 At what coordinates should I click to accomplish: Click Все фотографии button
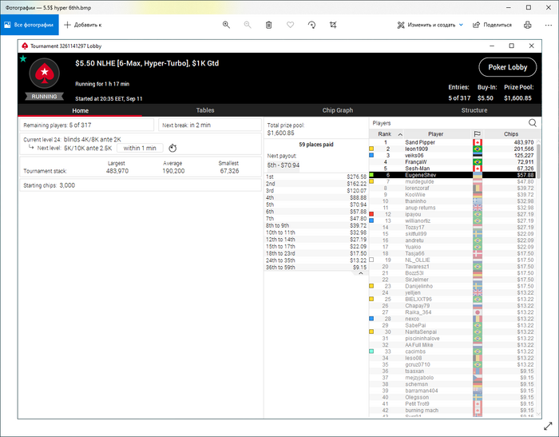[29, 25]
